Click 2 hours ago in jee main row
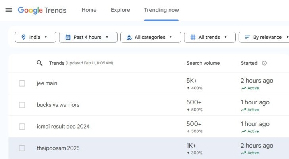This screenshot has height=159, width=289. pyautogui.click(x=257, y=81)
